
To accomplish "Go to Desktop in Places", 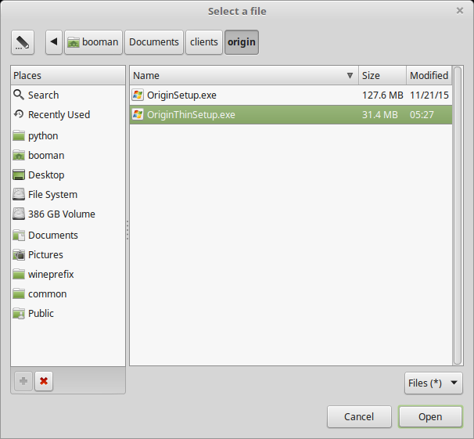I will click(68, 175).
